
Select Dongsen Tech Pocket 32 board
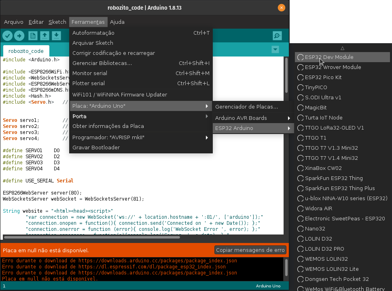point(342,279)
